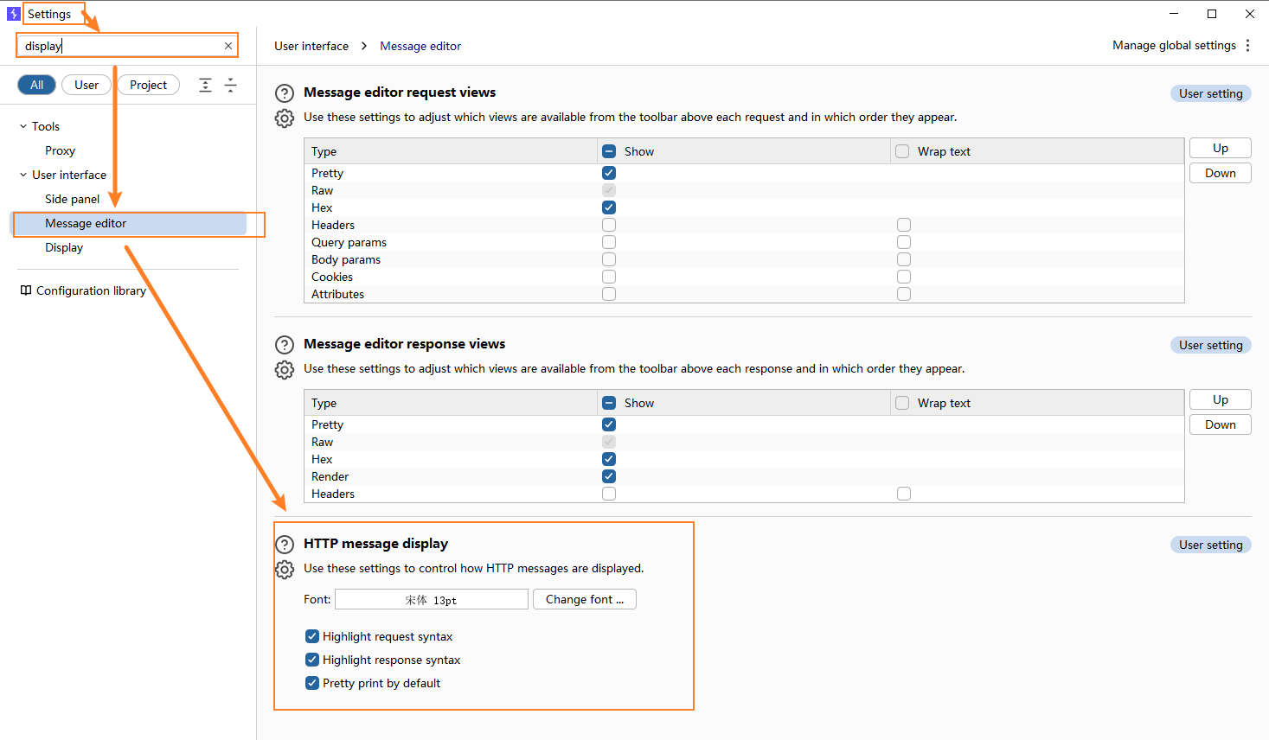
Task: Switch to the User settings filter
Action: click(x=87, y=85)
